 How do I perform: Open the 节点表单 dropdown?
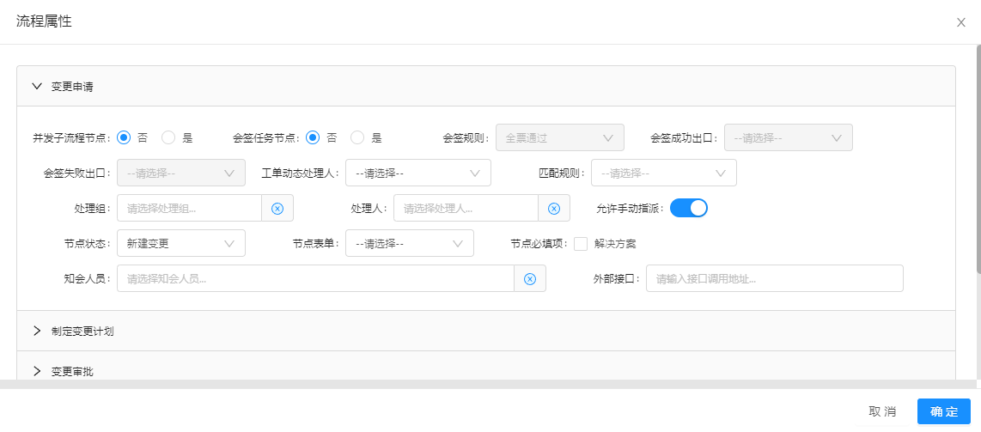pos(410,243)
